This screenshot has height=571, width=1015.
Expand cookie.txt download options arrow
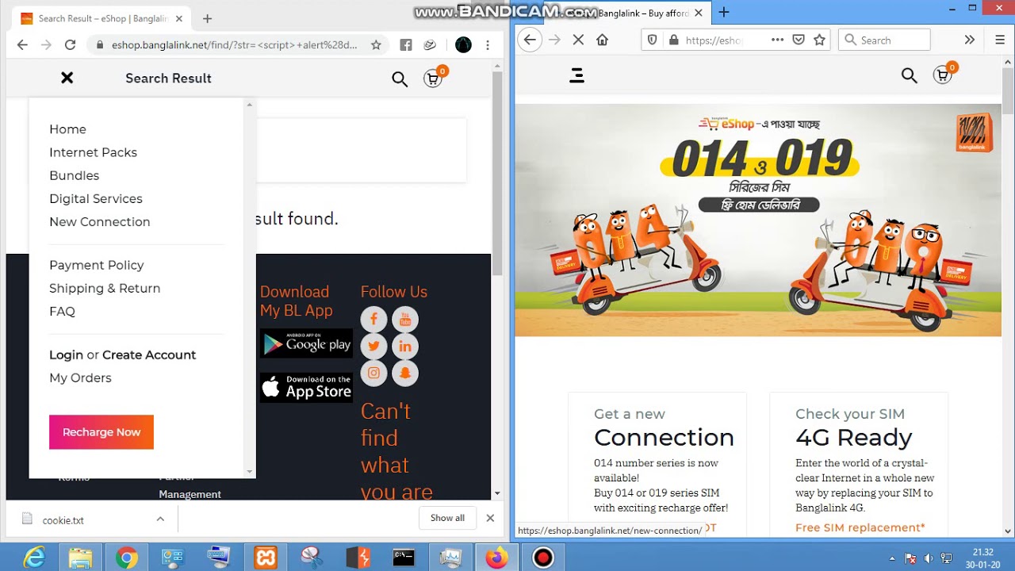click(160, 519)
